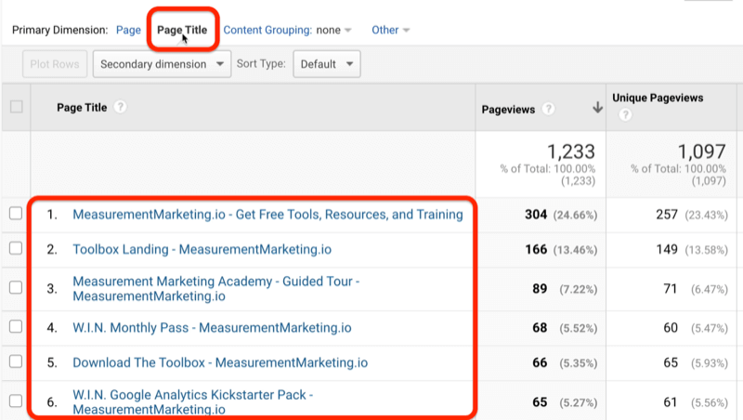Switch primary dimension to Page
Viewport: 743px width, 420px height.
click(128, 30)
